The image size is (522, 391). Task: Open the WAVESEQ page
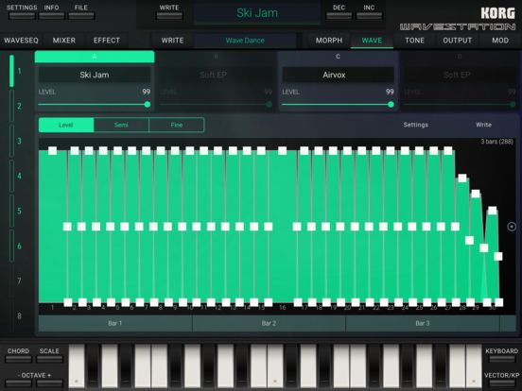[22, 41]
